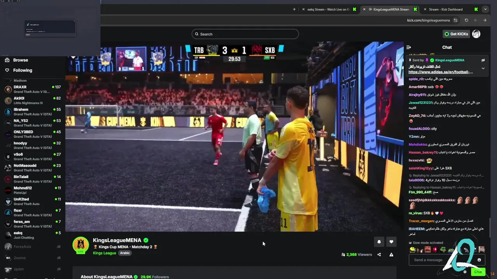Click KingsLeagueMENA channel name under video
Screen dimensions: 497x279
117,240
